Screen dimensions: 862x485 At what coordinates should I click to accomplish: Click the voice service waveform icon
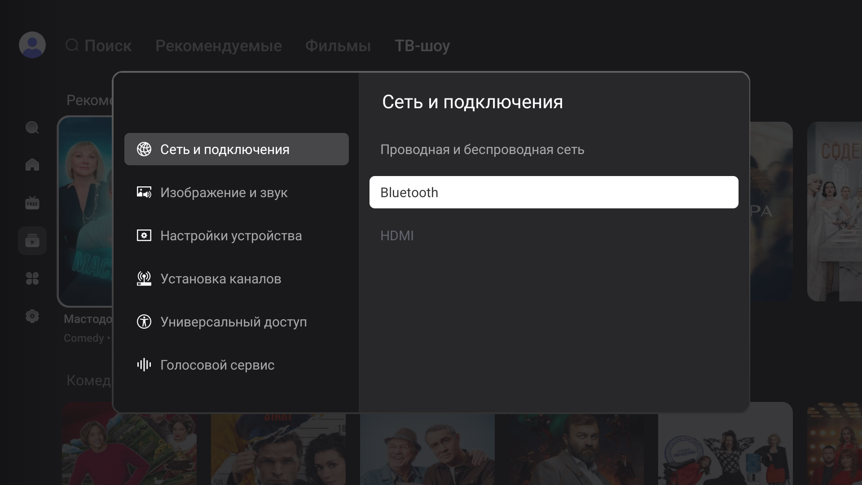coord(144,365)
